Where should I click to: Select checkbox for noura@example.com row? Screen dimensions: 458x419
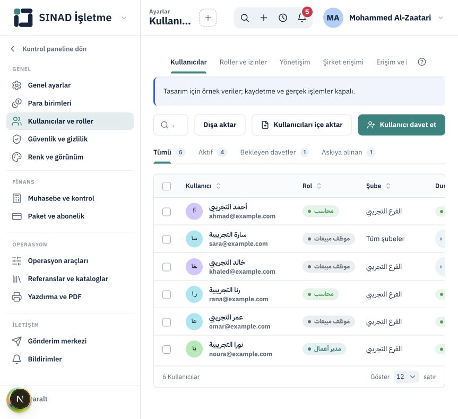point(167,350)
